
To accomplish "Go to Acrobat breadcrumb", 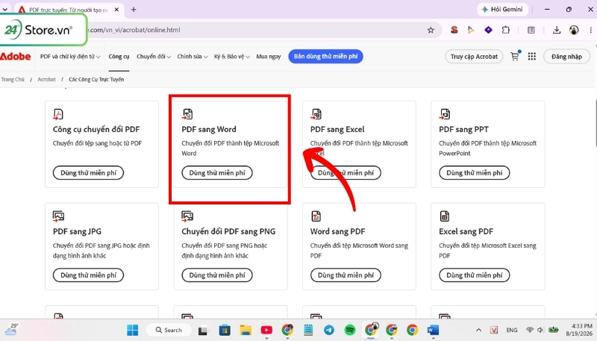I will click(46, 80).
